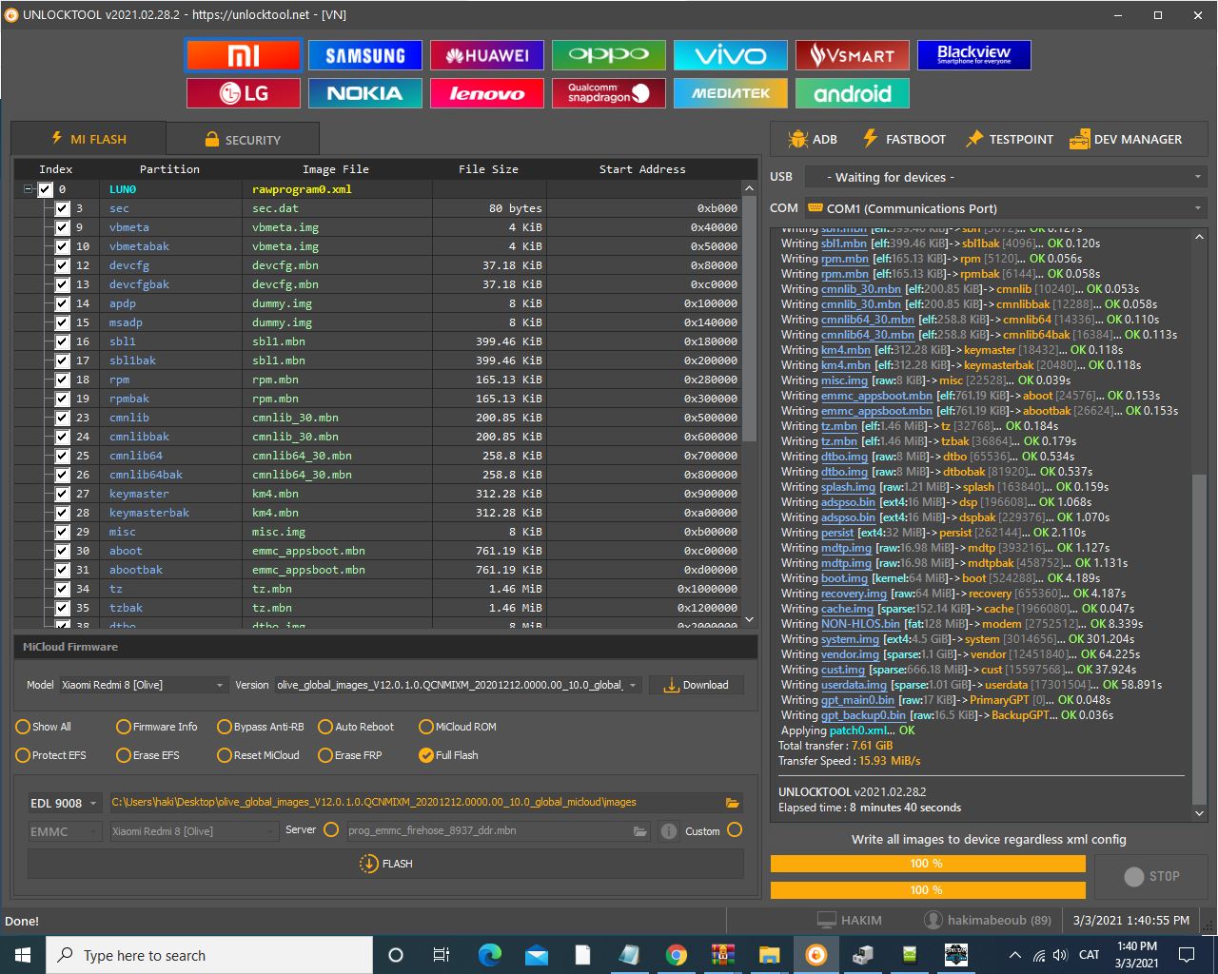
Task: Open the android brand section
Action: coord(853,93)
